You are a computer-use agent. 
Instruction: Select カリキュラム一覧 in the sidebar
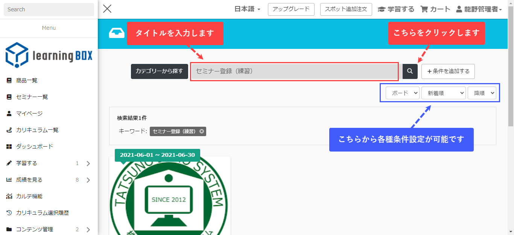(37, 130)
